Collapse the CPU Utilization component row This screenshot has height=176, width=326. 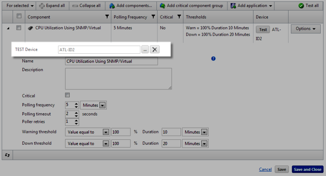coord(8,28)
